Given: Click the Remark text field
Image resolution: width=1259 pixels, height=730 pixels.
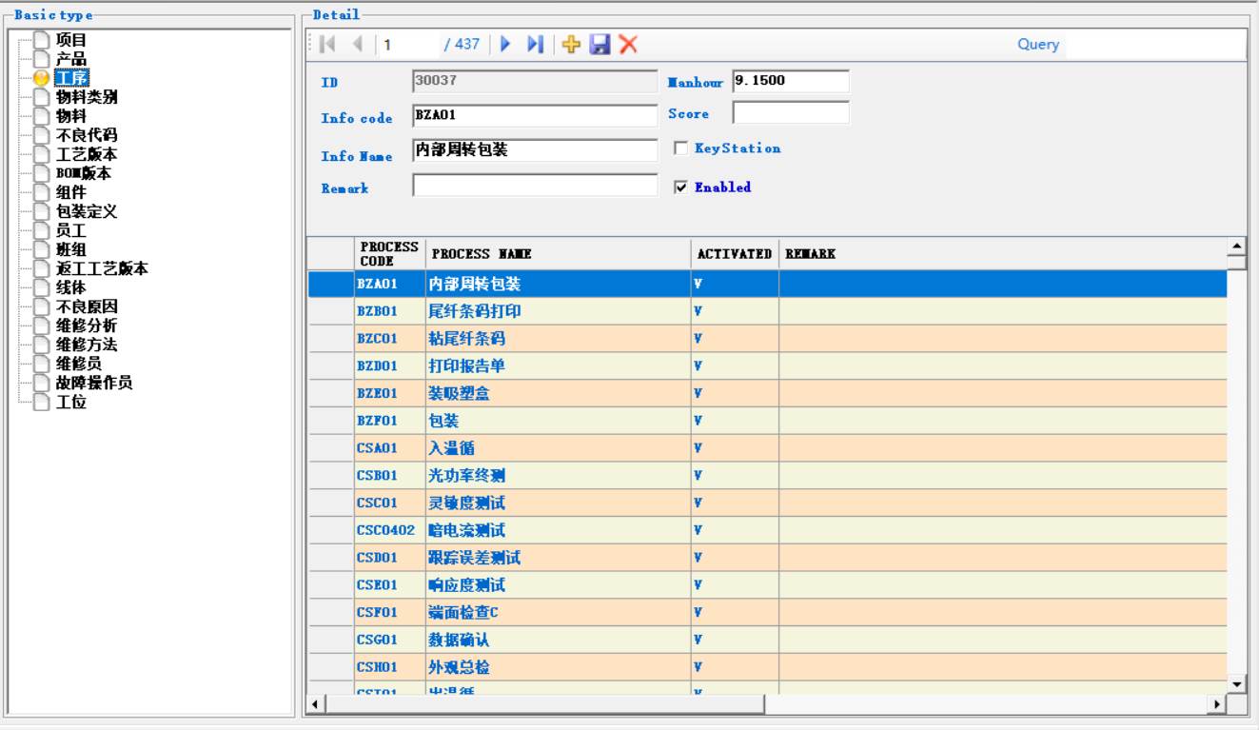Looking at the screenshot, I should click(534, 186).
